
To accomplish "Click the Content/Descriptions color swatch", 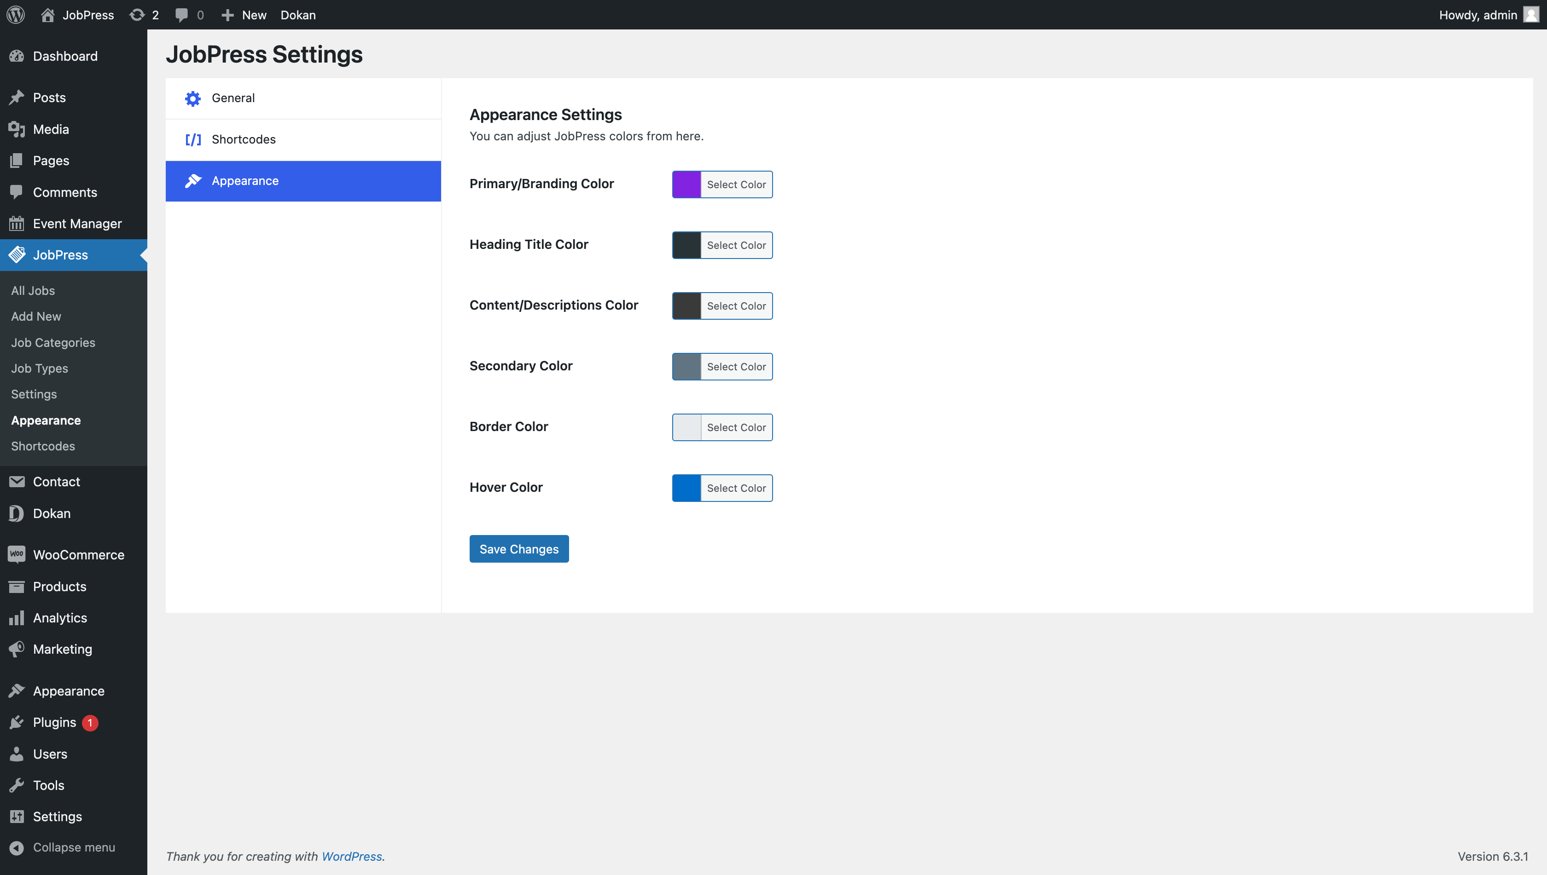I will tap(686, 306).
